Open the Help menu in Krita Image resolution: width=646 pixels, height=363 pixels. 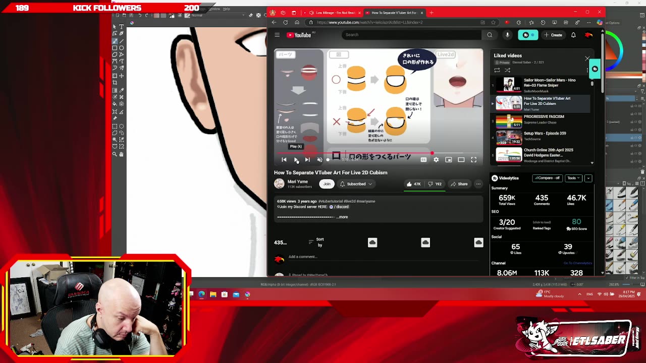pyautogui.click(x=227, y=9)
